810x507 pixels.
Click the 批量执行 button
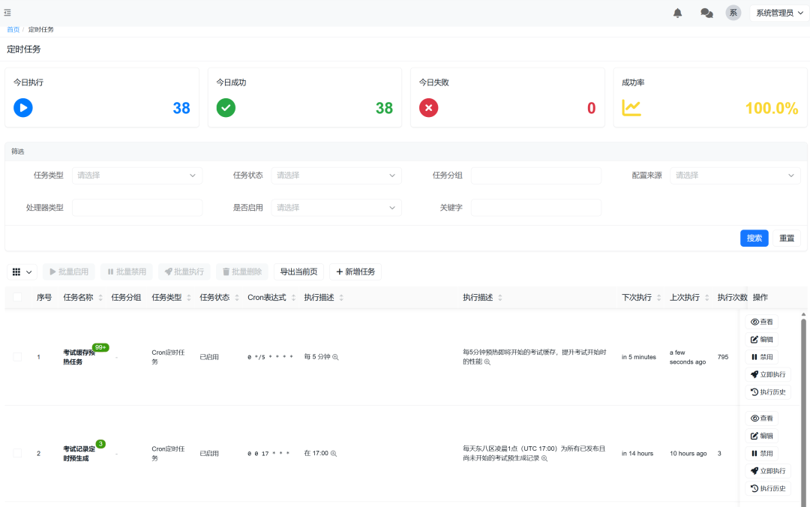[184, 271]
